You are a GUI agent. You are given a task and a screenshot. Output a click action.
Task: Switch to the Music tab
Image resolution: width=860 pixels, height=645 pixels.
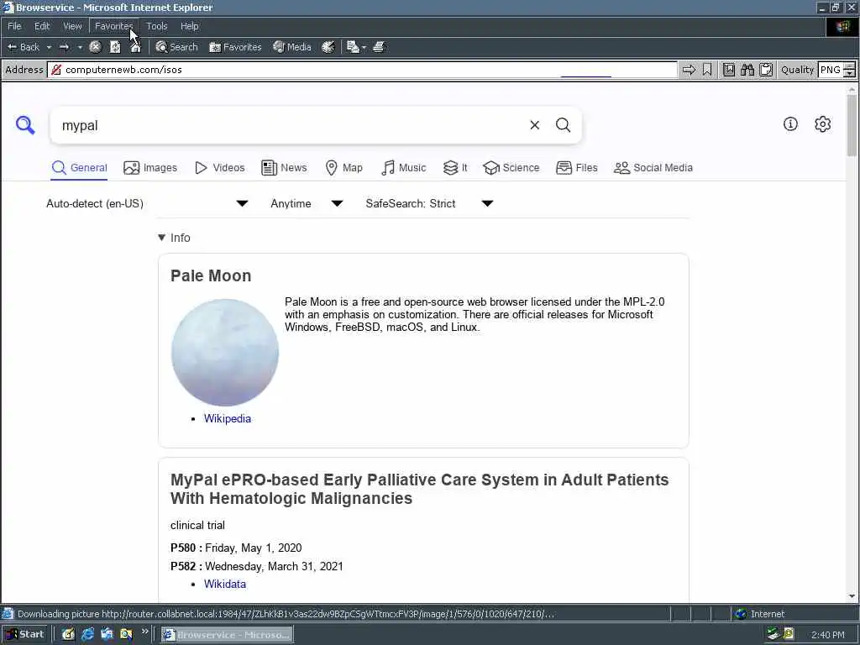click(404, 168)
